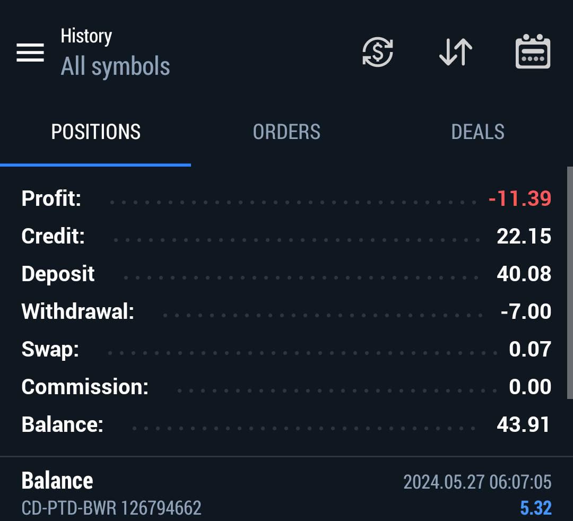Screen dimensions: 573x521
Task: Switch to the POSITIONS tab
Action: tap(95, 132)
